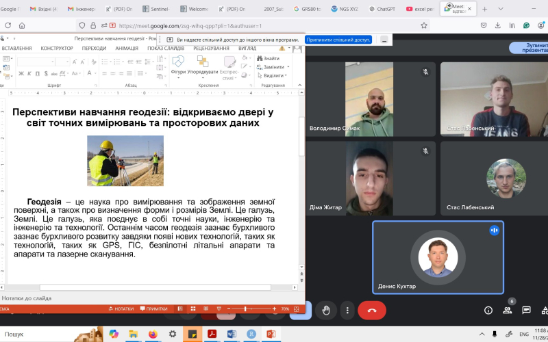Fit slide to window icon
Viewport: 548px width, 342px height.
tap(297, 309)
